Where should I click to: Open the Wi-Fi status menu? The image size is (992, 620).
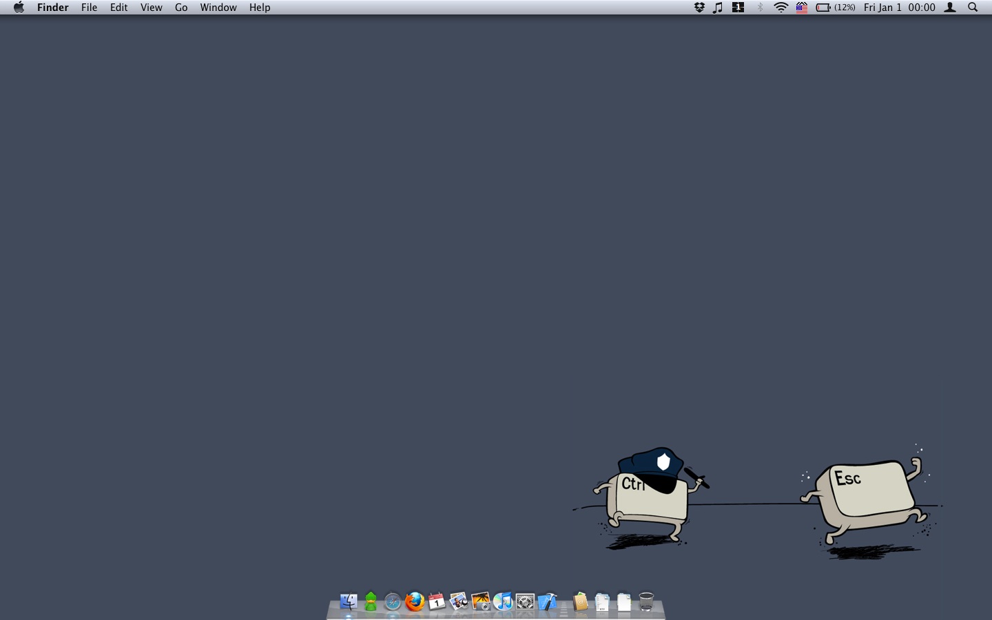(781, 8)
